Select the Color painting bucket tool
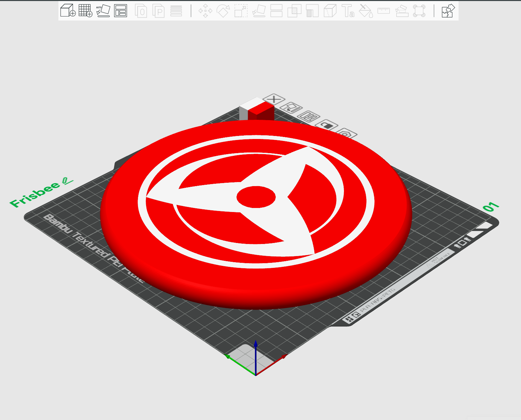Viewport: 521px width, 420px height. click(x=366, y=11)
